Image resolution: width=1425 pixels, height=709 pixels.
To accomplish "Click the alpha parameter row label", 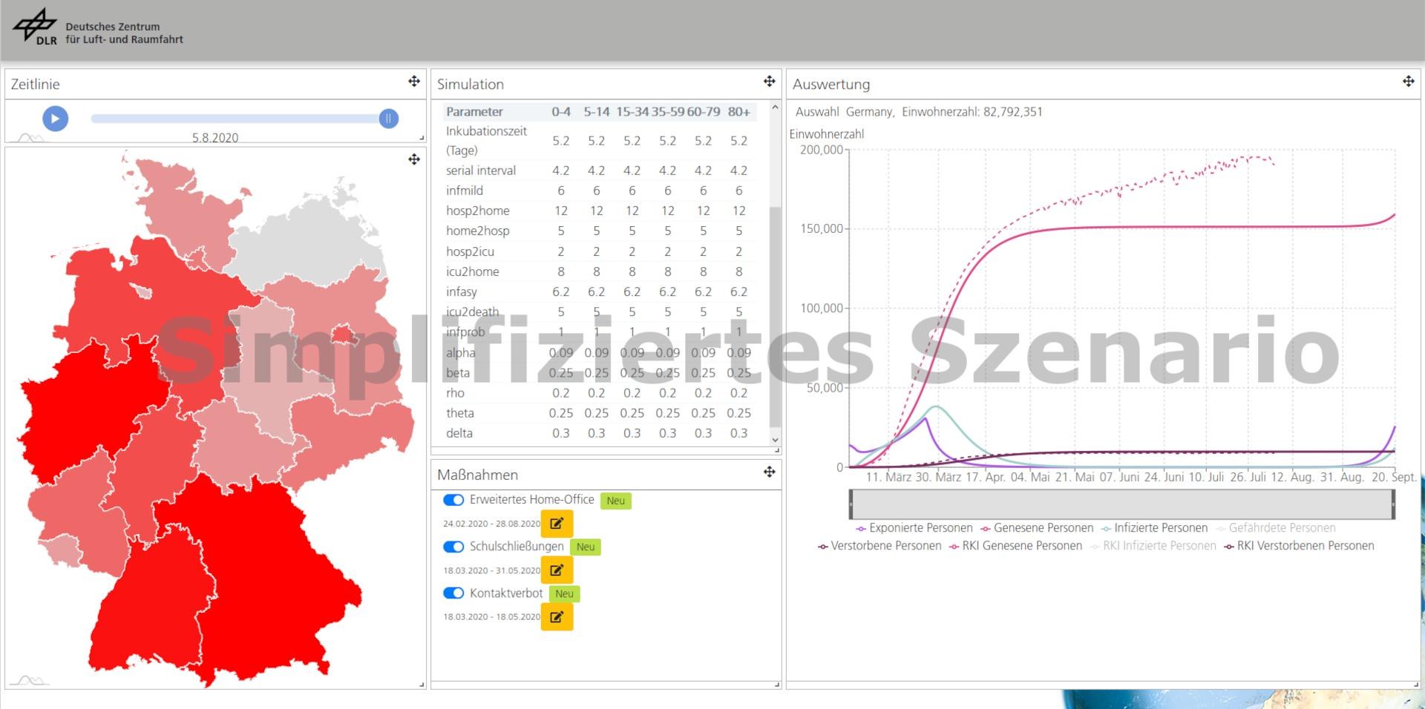I will 460,353.
